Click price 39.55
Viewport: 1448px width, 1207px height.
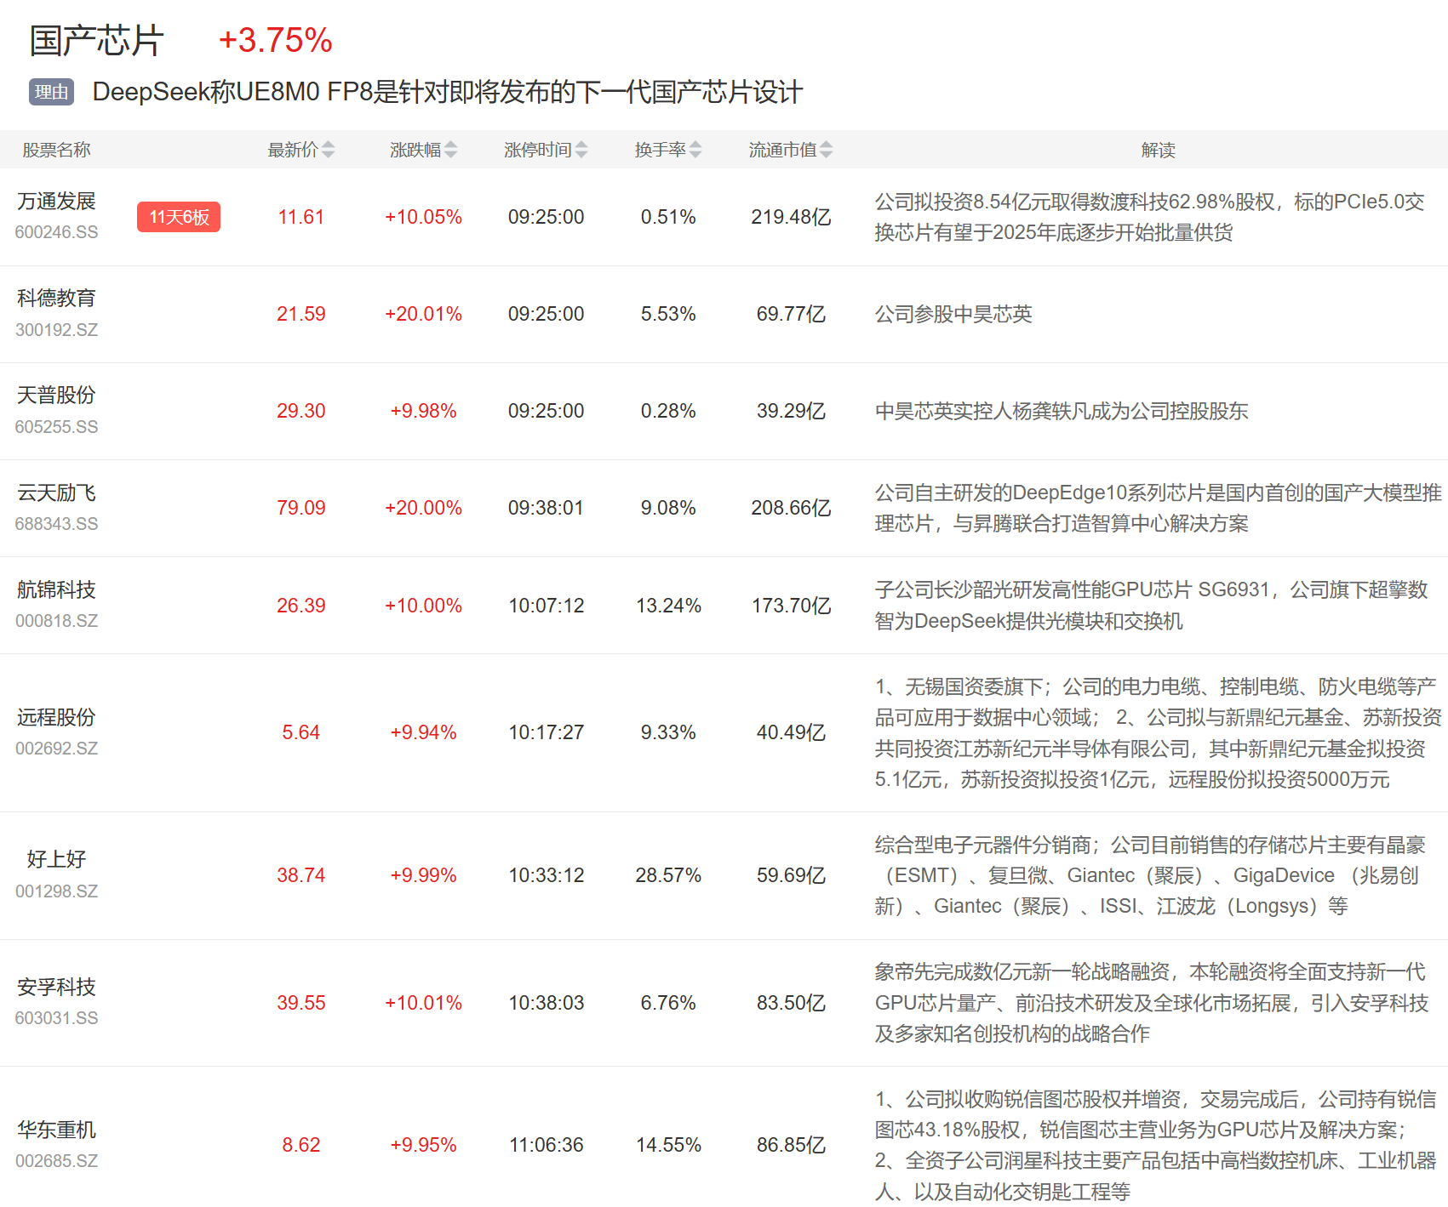pyautogui.click(x=301, y=1003)
